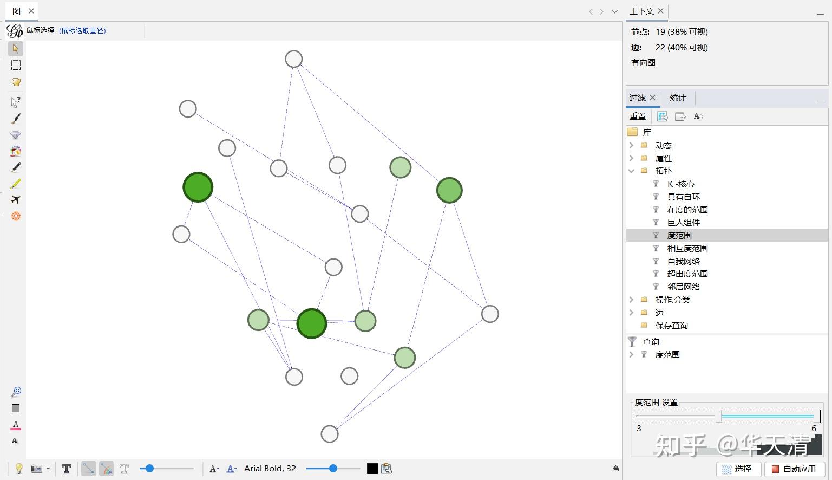Click the 自动应用 button
This screenshot has height=480, width=832.
point(794,469)
